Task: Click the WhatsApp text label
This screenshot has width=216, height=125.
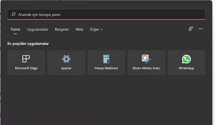Action: [186, 68]
